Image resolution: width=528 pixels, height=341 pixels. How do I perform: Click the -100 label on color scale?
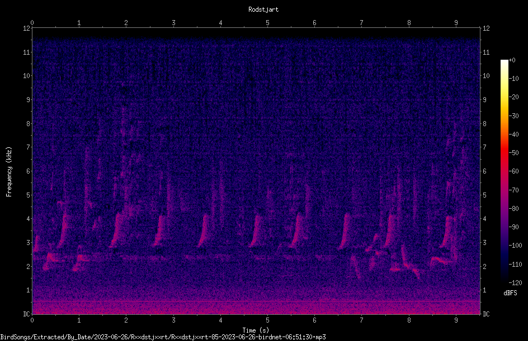click(x=515, y=246)
